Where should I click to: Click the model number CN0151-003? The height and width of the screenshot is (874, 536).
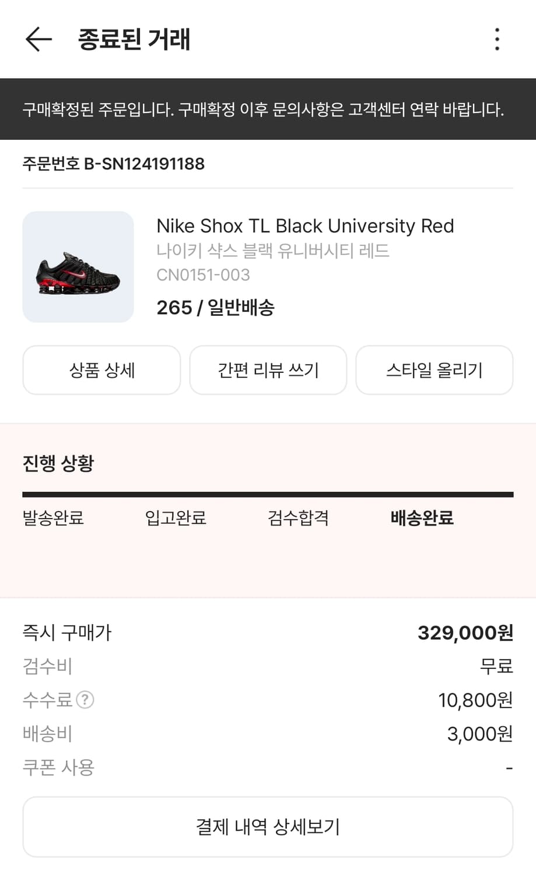coord(203,274)
